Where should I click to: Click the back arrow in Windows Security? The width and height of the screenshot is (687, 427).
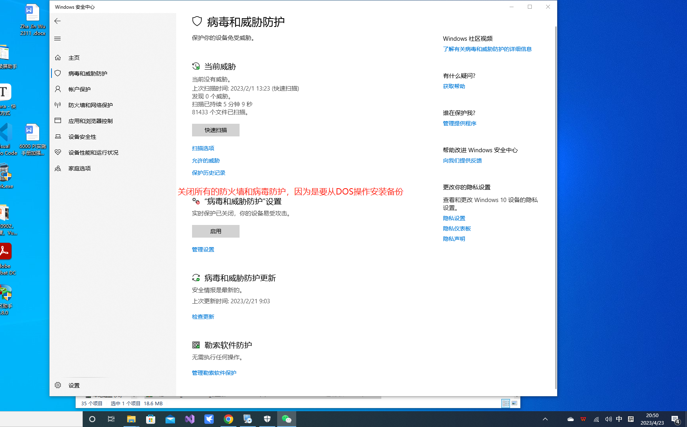[57, 21]
